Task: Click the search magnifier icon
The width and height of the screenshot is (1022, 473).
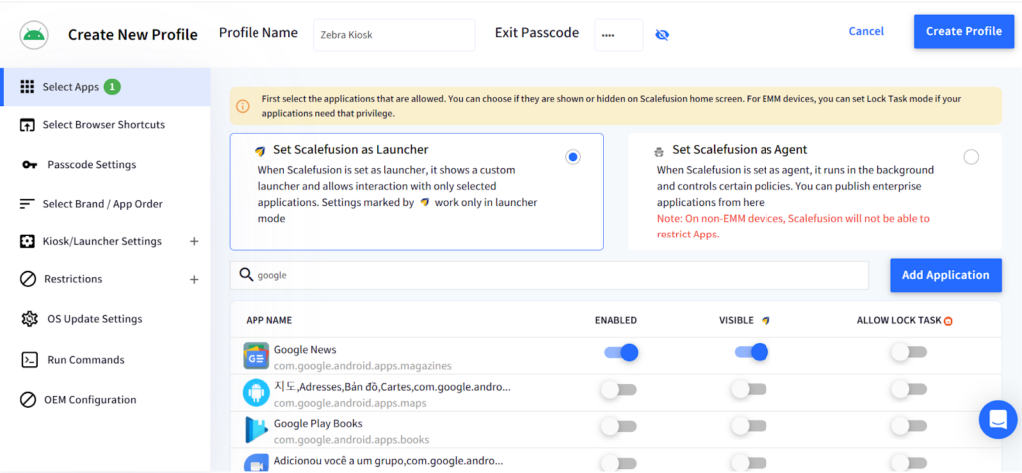Action: [x=246, y=275]
